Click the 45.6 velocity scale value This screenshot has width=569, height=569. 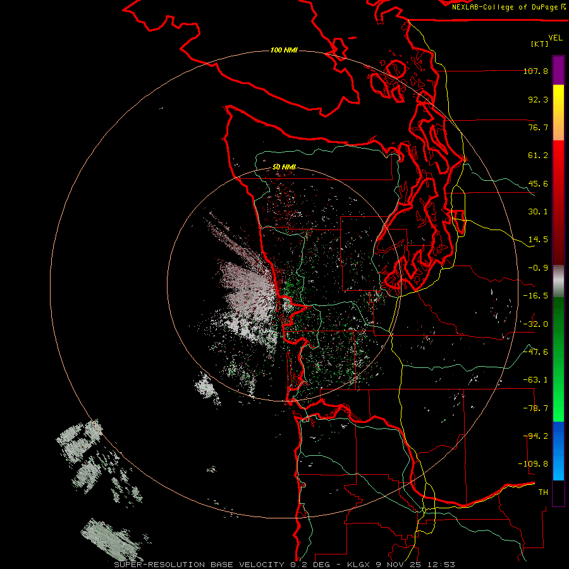(538, 183)
